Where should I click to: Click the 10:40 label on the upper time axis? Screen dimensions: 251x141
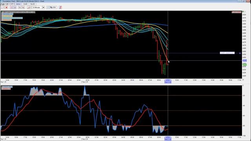pyautogui.click(x=177, y=80)
